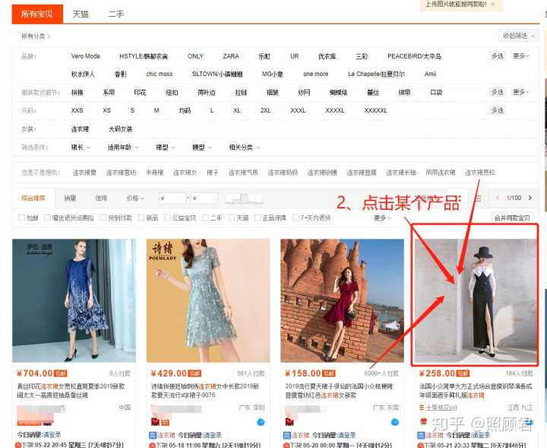Expand 更多 in the 服装款式细节 row

[x=521, y=92]
